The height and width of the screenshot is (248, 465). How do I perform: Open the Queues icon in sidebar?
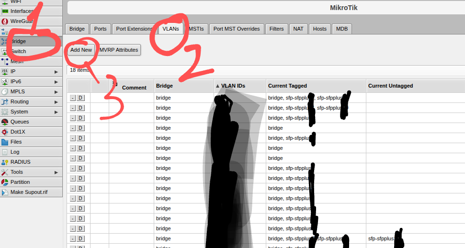click(5, 122)
